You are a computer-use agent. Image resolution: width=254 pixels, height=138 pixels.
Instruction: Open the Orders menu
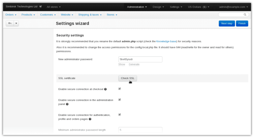tap(11, 15)
